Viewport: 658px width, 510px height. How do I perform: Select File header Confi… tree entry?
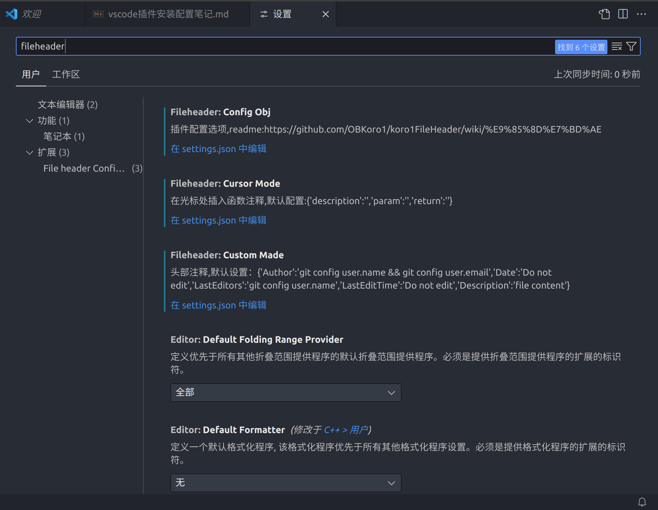pyautogui.click(x=93, y=168)
